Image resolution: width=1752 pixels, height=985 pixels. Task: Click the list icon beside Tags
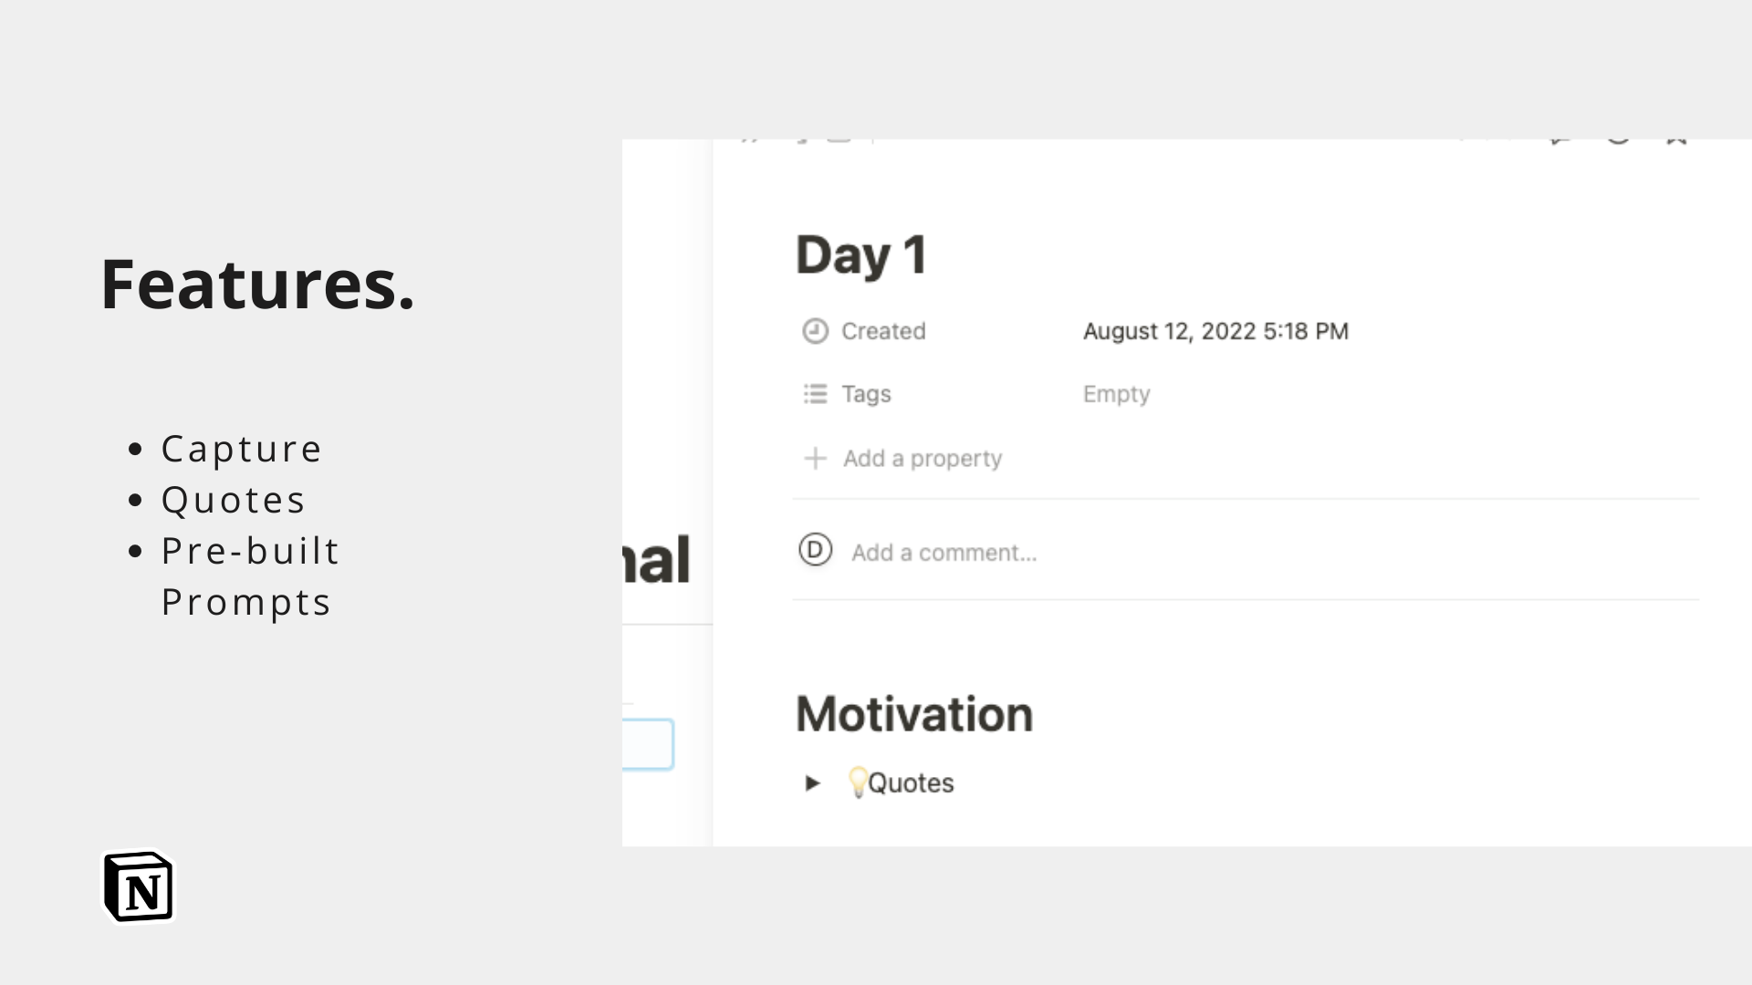click(x=815, y=394)
